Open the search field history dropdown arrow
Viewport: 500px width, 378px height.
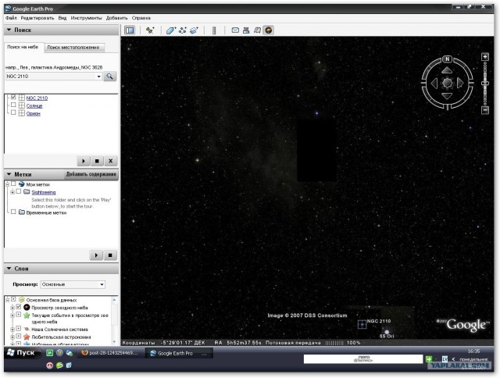coord(98,77)
